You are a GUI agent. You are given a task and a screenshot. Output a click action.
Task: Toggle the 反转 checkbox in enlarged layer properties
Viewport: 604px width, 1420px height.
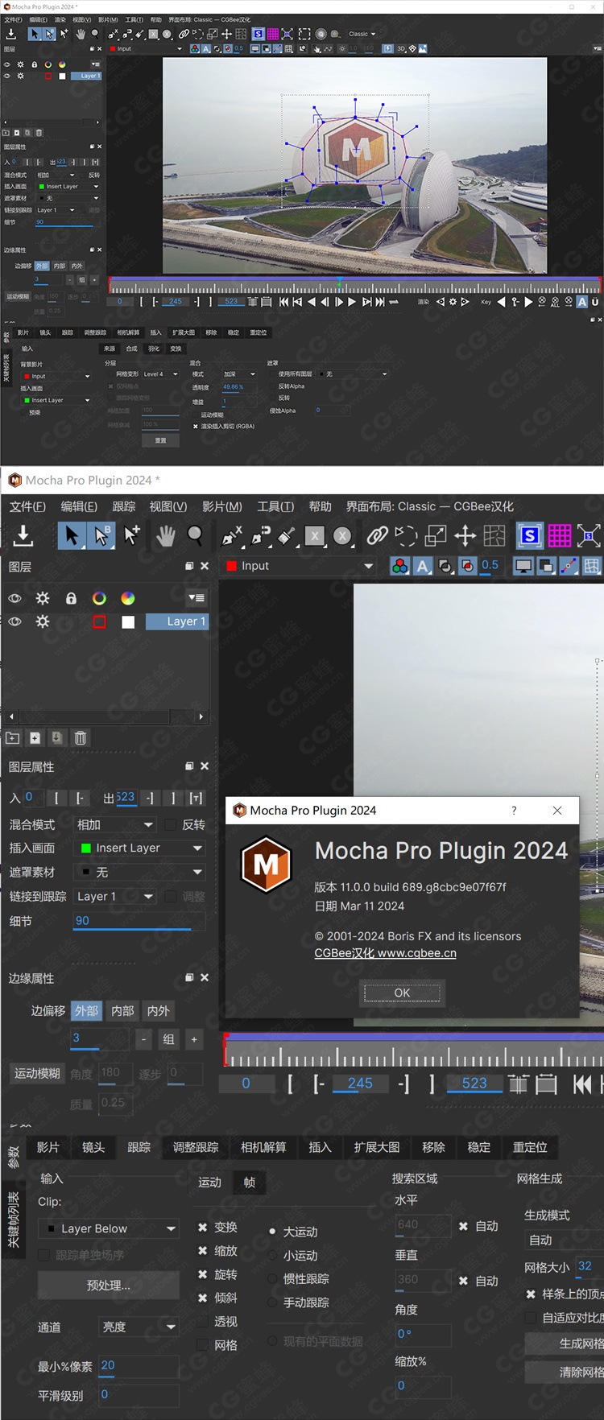170,824
